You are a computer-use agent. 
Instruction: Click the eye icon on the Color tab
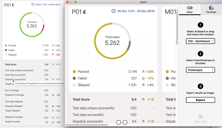pyautogui.click(x=190, y=8)
